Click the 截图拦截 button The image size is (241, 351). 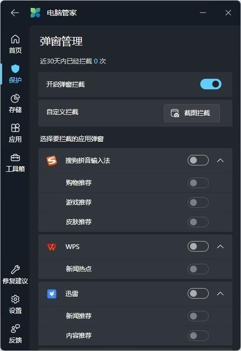[x=191, y=113]
